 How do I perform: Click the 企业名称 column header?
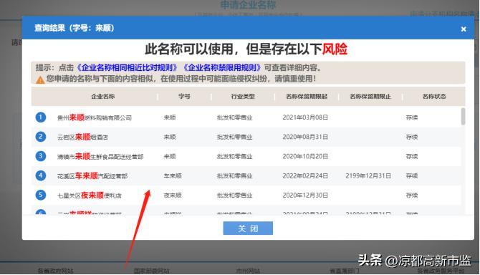103,97
